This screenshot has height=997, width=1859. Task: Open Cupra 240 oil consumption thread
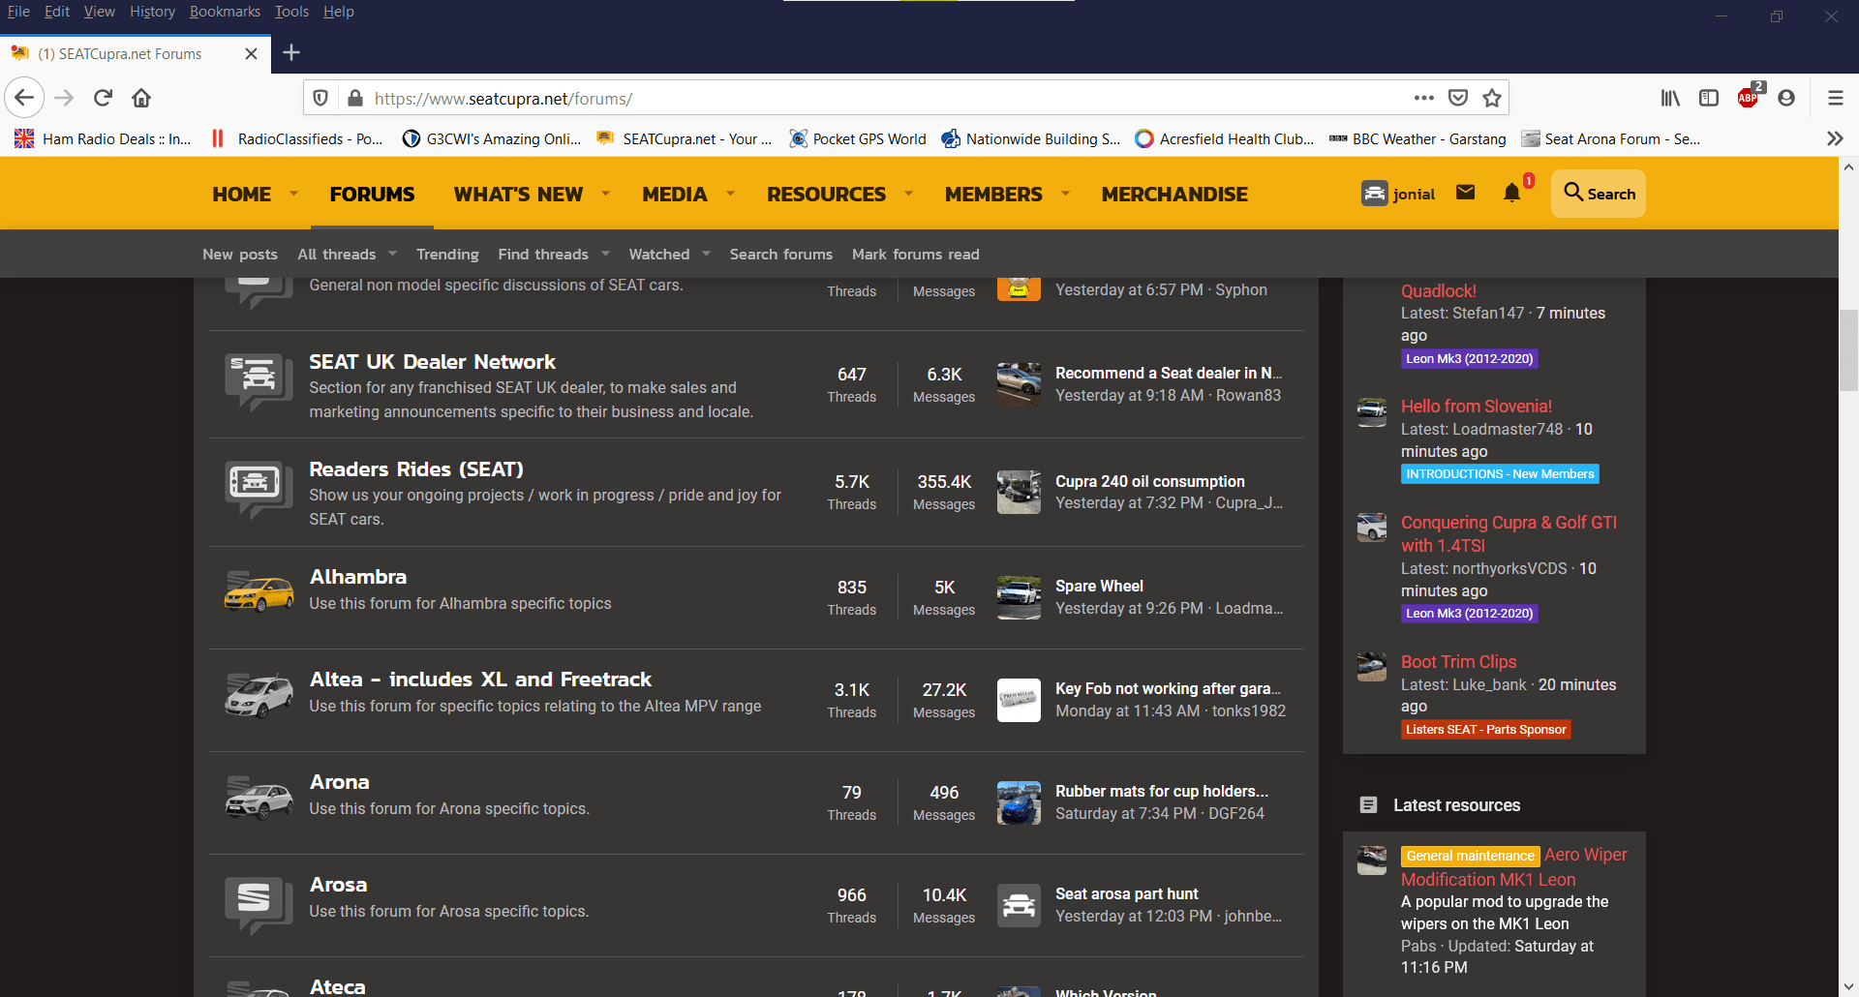pyautogui.click(x=1149, y=481)
